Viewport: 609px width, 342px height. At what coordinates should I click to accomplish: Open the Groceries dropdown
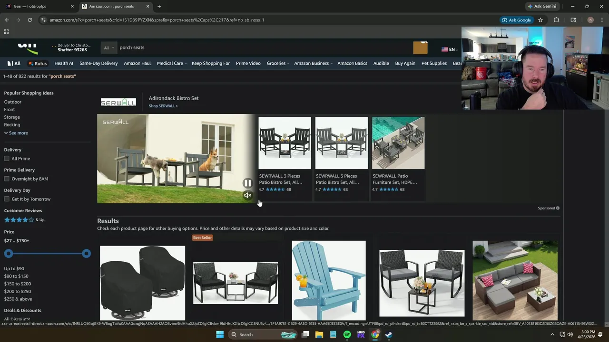(x=278, y=63)
